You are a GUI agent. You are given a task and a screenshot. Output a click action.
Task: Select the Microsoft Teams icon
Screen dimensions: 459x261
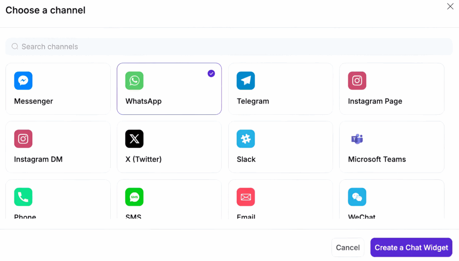click(357, 139)
